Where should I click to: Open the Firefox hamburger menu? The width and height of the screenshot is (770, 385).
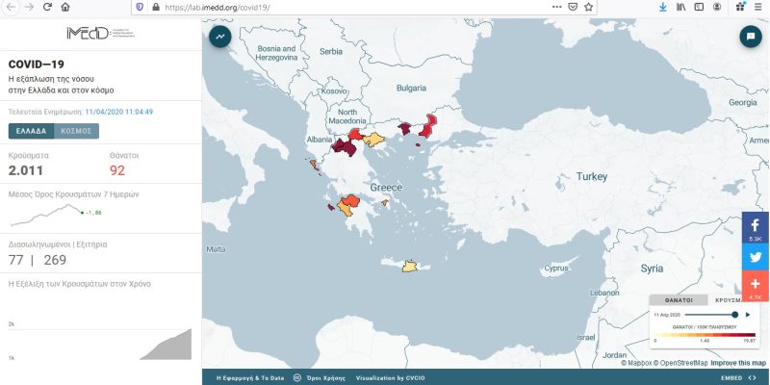pos(759,7)
